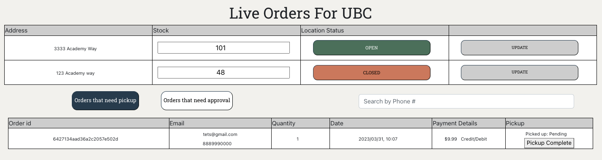Switch to Orders that need pickup tab
602x160 pixels.
point(105,100)
